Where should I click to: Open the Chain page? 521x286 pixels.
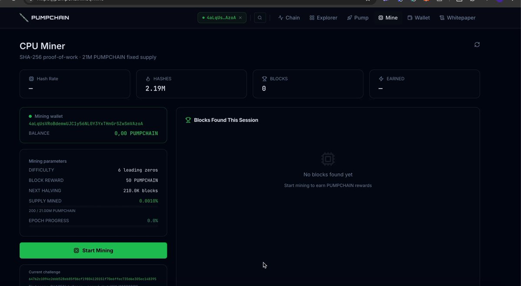pos(289,18)
